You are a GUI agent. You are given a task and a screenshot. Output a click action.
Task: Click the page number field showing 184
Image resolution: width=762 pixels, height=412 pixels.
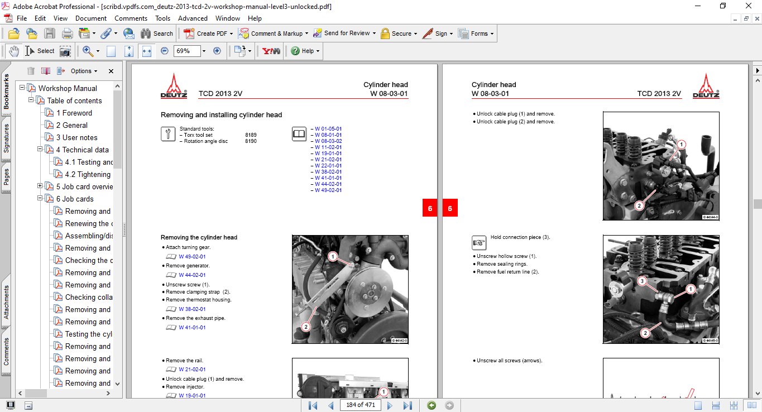click(x=360, y=405)
